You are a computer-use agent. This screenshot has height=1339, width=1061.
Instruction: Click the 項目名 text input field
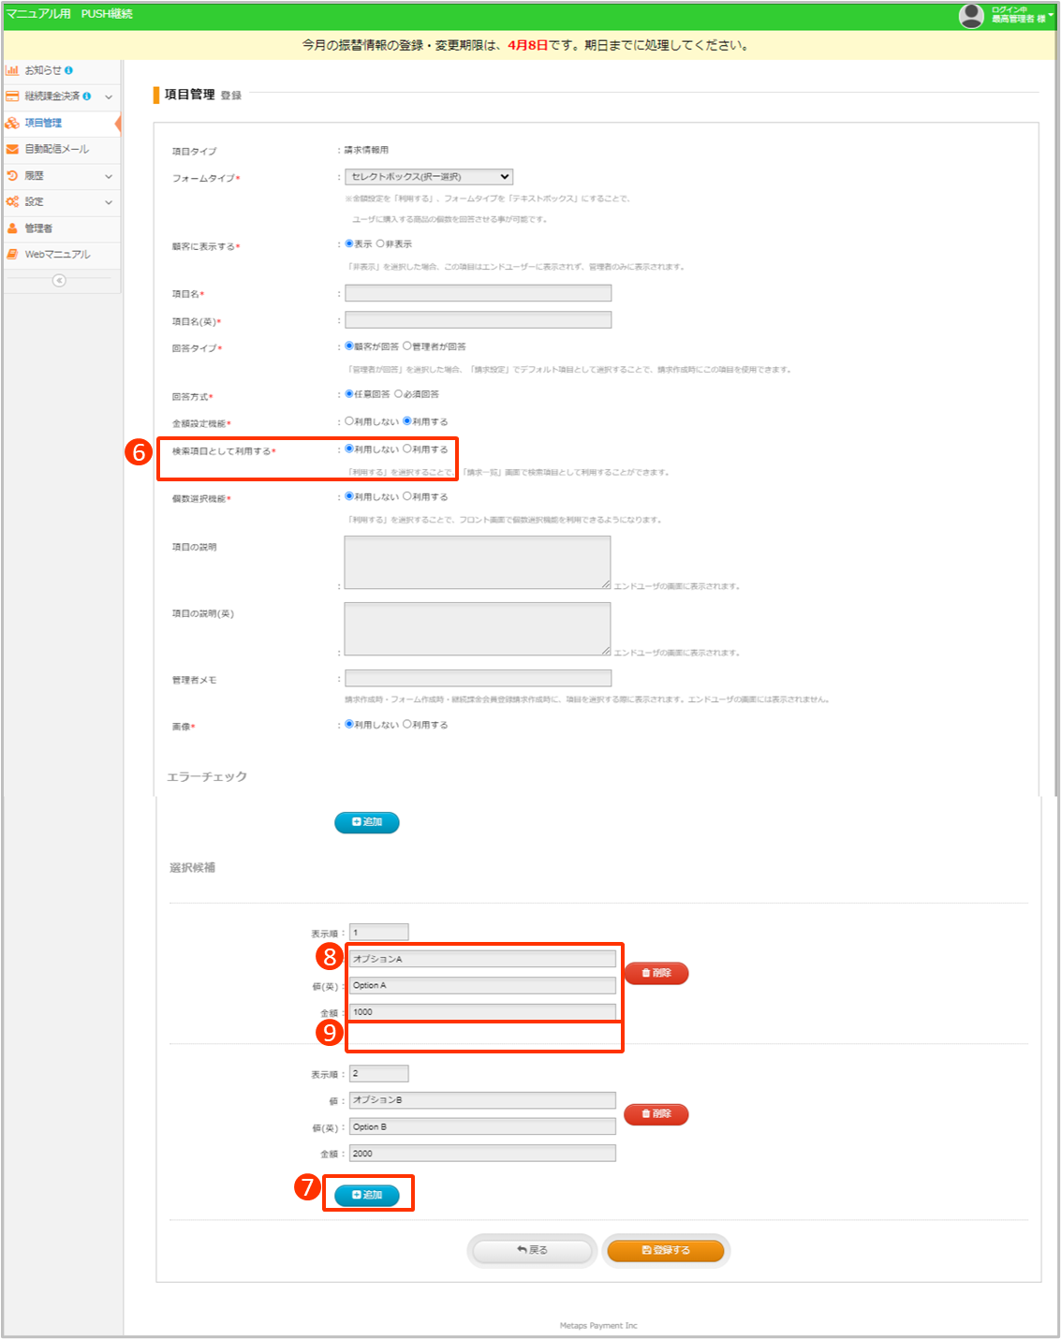pos(478,293)
